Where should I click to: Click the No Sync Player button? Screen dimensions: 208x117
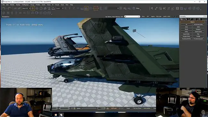point(137,108)
